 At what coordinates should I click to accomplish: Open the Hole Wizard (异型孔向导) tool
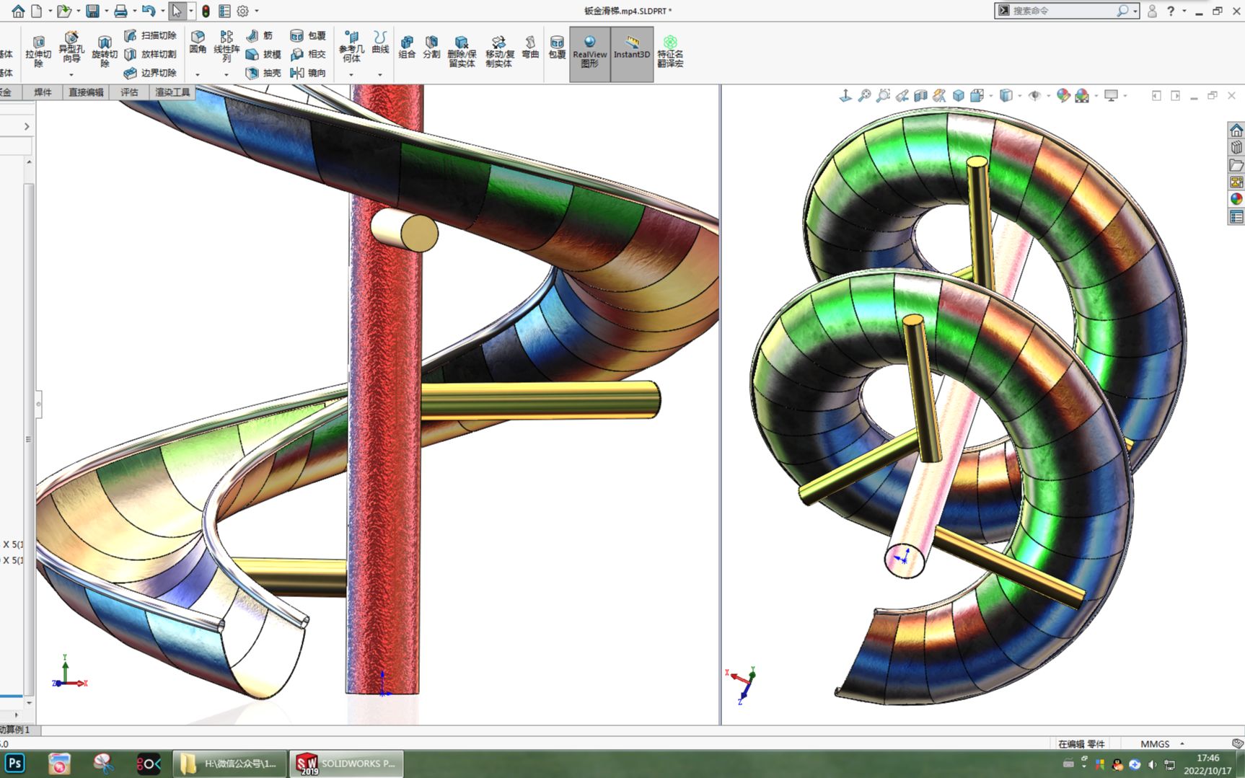[x=71, y=47]
